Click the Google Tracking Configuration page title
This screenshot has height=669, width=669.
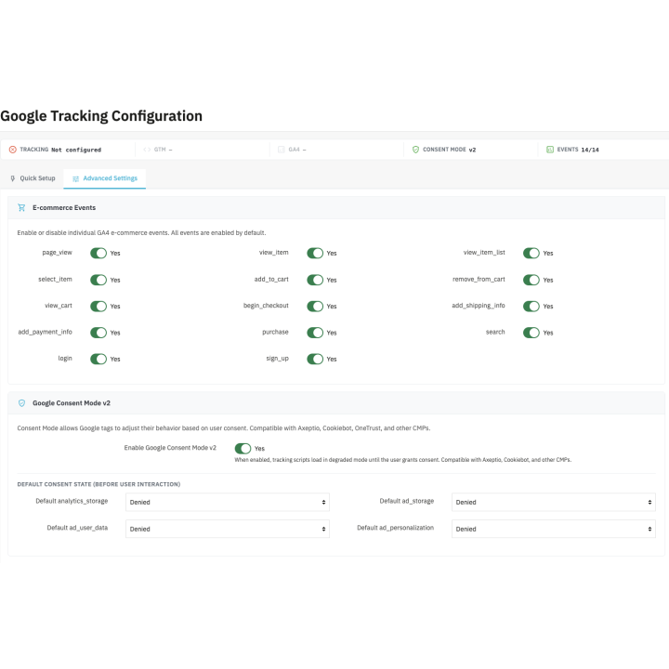click(101, 116)
